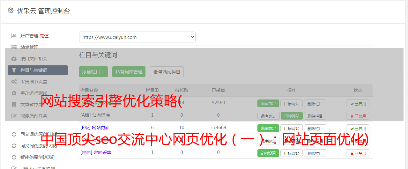Click the 栏目名称 column header
Screen dimensions: 408x169
89,90
